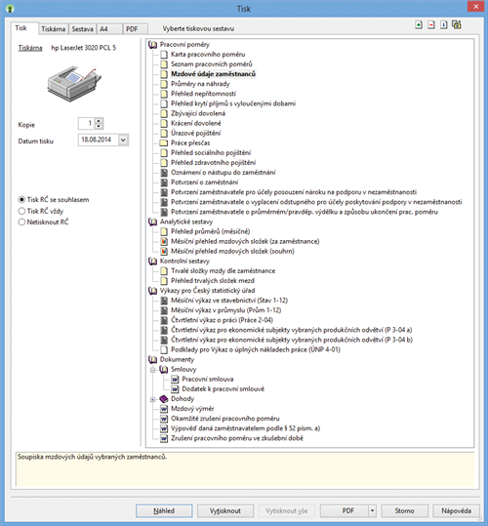Click the white page icon beside Karta pracovního poměru
This screenshot has height=526, width=488.
click(x=164, y=55)
